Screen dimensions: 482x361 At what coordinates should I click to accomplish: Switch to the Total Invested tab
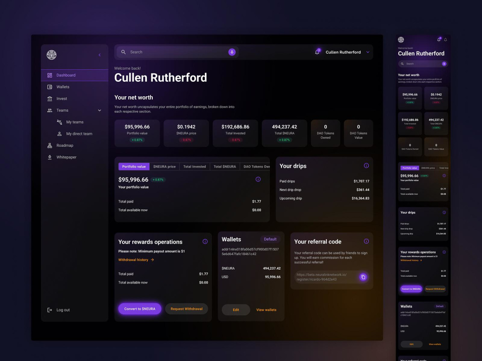tap(195, 167)
